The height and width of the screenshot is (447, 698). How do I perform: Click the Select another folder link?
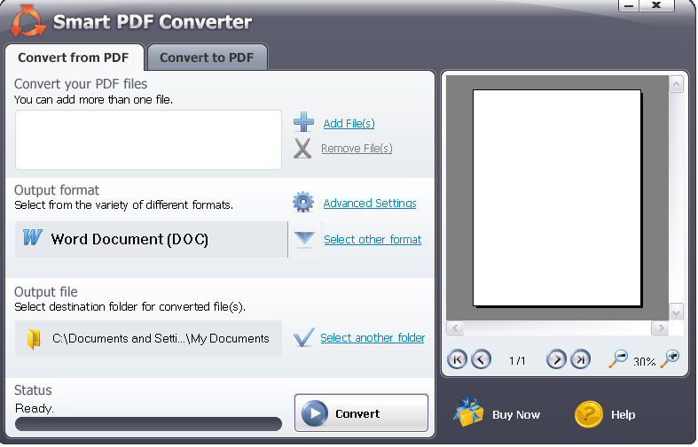coord(373,338)
